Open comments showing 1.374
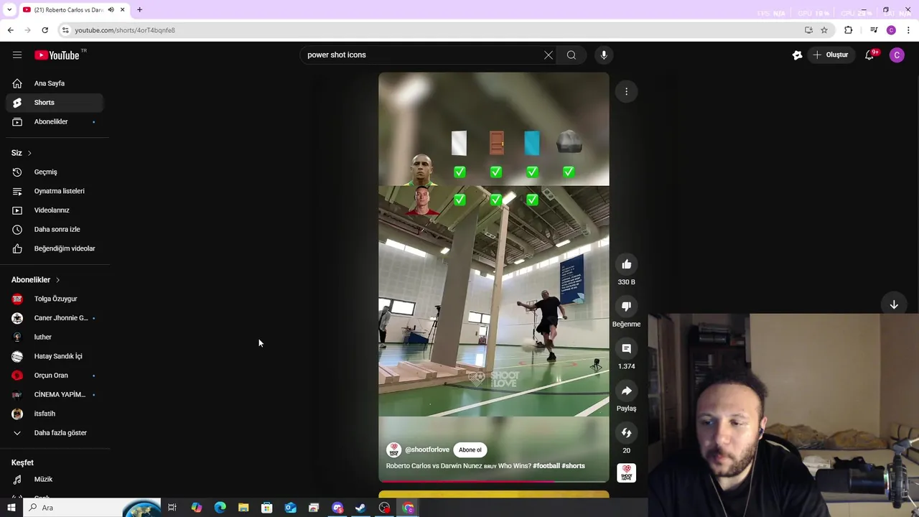 (626, 348)
